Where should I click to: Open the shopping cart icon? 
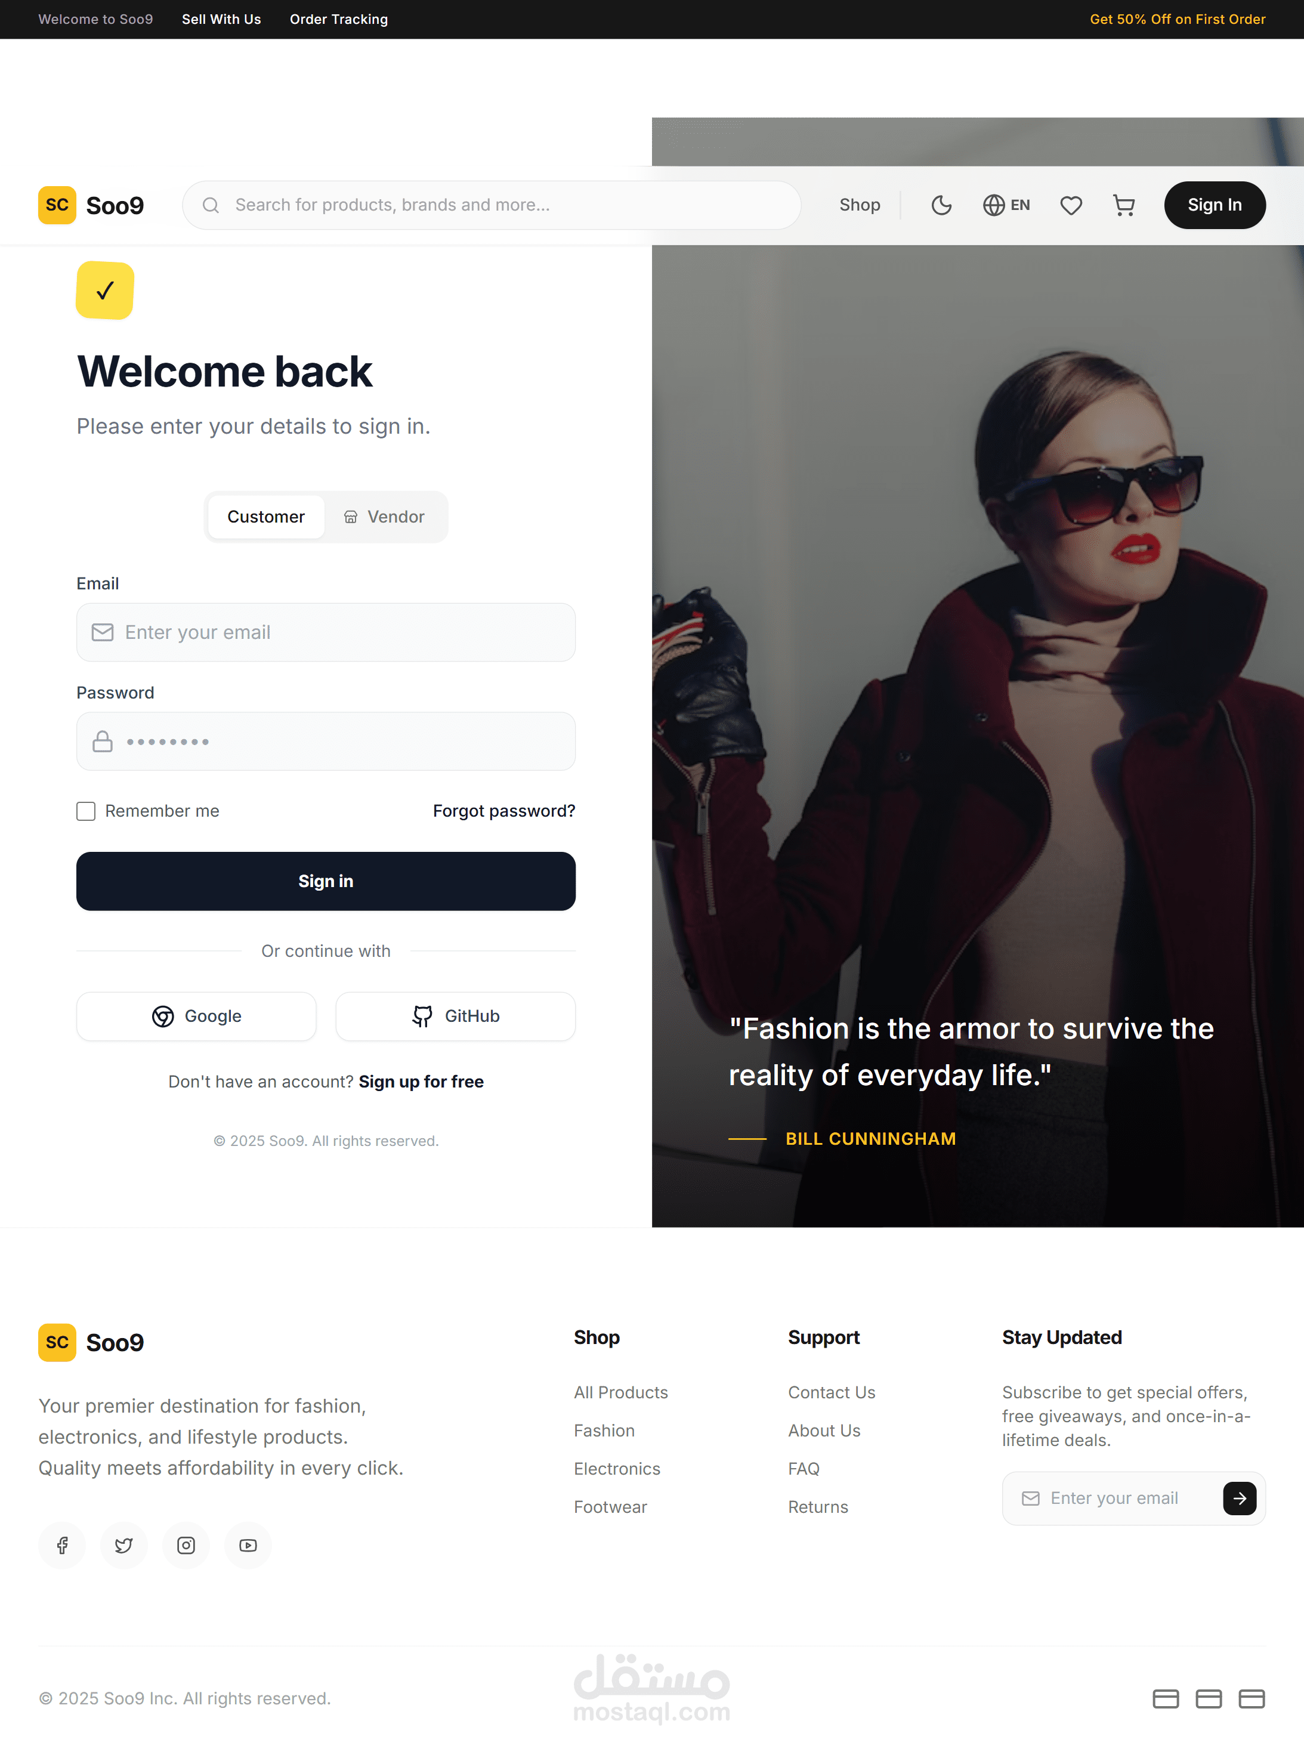coord(1123,205)
